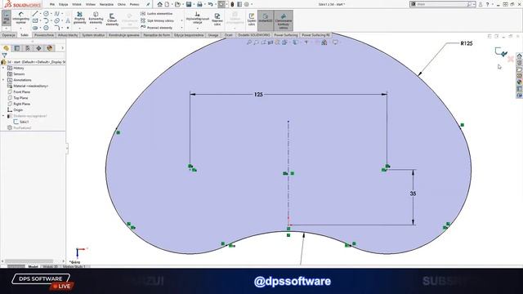The image size is (523, 294).
Task: Switch to the Operacje ribbon tab
Action: (9, 35)
